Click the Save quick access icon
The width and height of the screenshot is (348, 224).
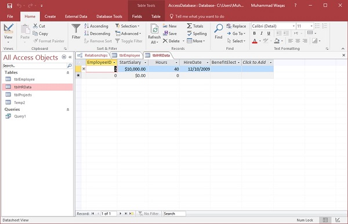tap(9, 6)
